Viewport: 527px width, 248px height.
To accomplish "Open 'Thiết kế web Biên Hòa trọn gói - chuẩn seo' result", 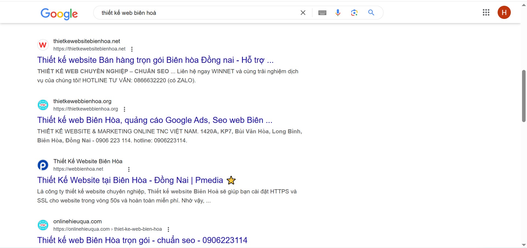I will coord(142,240).
